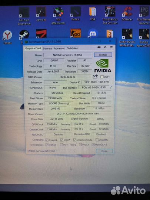
Task: Toggle the OpenCL checkbox
Action: coord(47,140)
